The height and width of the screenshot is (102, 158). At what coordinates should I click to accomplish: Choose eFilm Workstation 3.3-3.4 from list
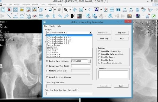69,37
